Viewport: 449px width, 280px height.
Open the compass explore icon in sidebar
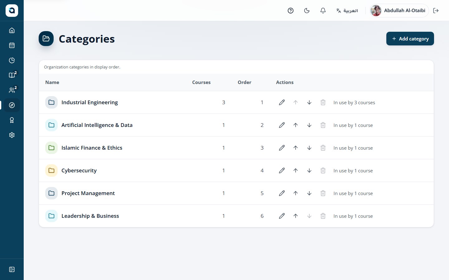(12, 105)
